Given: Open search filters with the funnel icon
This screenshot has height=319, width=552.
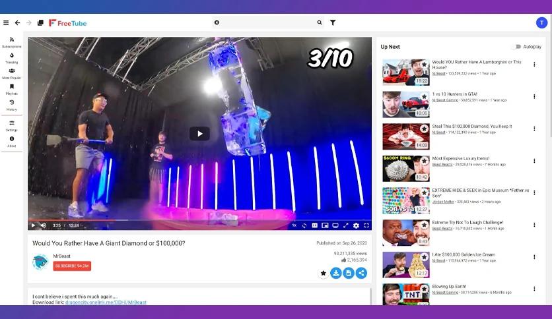Looking at the screenshot, I should coord(333,22).
